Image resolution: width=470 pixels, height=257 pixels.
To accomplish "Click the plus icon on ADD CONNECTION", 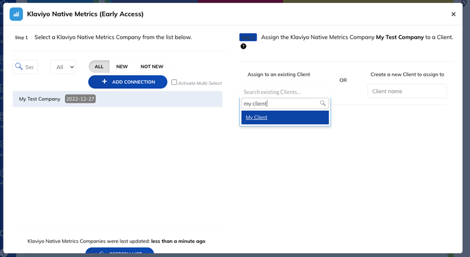I will (104, 82).
